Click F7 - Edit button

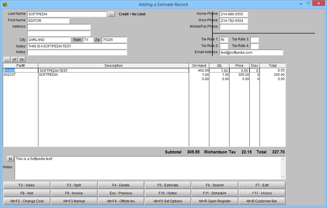tap(262, 185)
